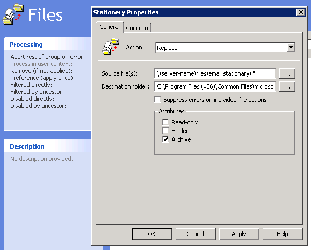The image size is (311, 250).
Task: Click the Processing heading in the background panel
Action: pos(26,45)
